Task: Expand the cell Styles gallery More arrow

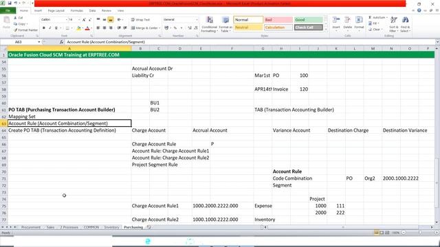Action: point(325,29)
